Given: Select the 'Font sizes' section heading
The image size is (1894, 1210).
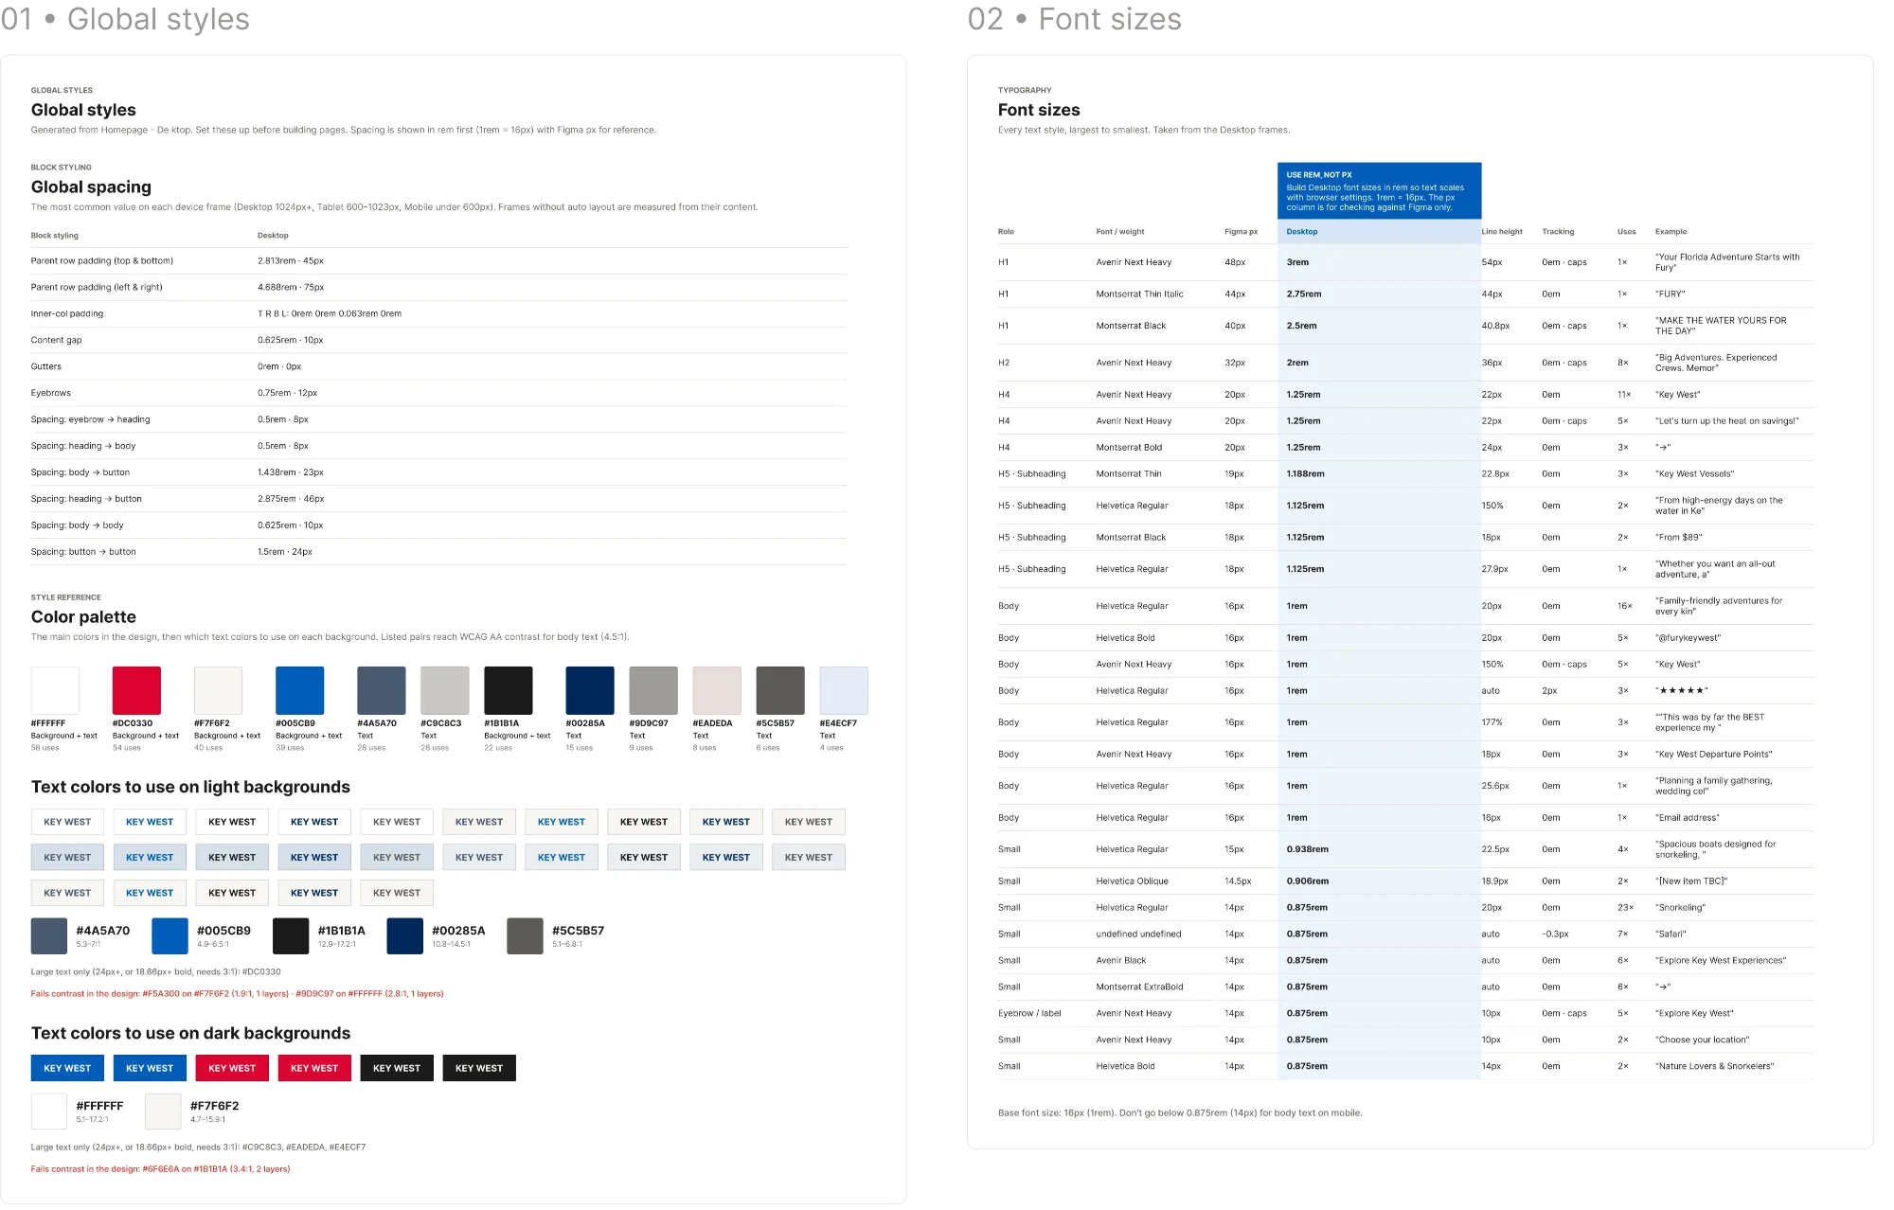Looking at the screenshot, I should pyautogui.click(x=1039, y=110).
